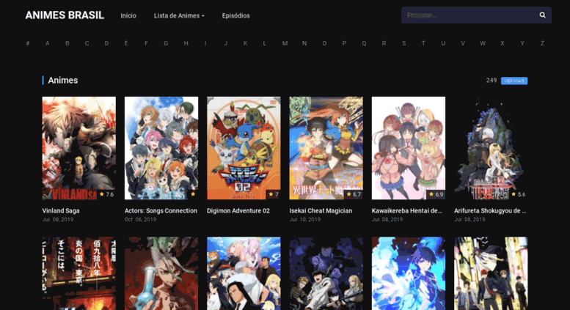Open the Kawaikereba Hentai poster
Screen dimensions: 570x310
[408, 148]
